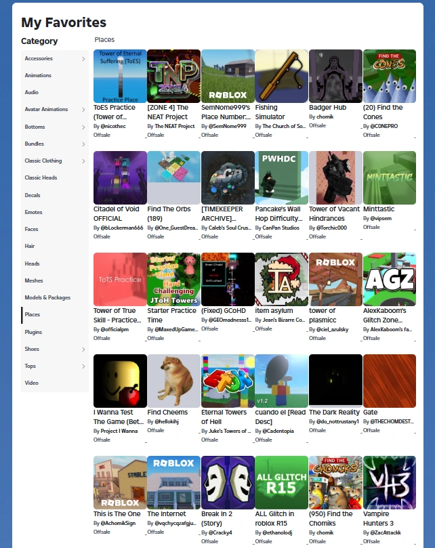Click the Starter Practice Time title

pyautogui.click(x=171, y=315)
